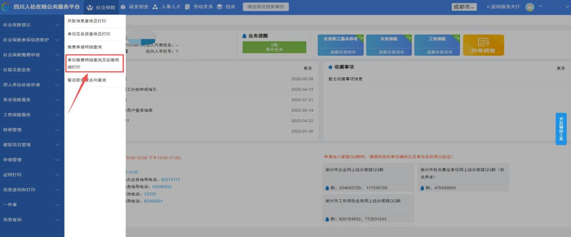Select 单位缴费明细查询及实缴明细打印 menu item
Screen dimensions: 571x237
pyautogui.click(x=94, y=63)
